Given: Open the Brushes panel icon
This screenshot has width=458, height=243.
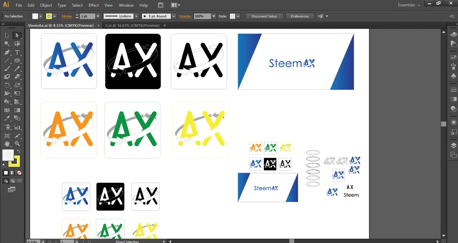Looking at the screenshot, I should tap(454, 66).
